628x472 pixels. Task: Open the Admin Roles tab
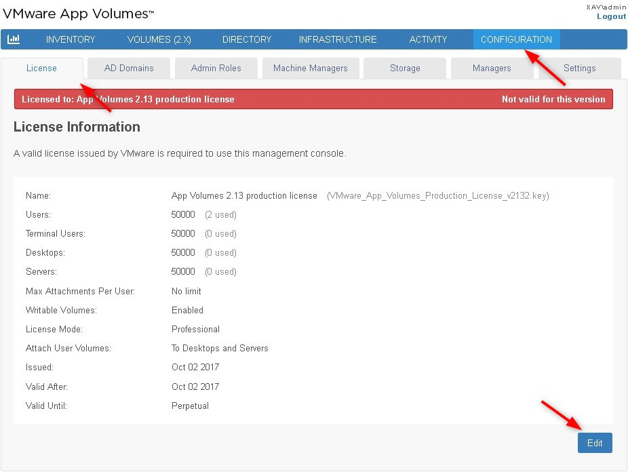pyautogui.click(x=216, y=68)
